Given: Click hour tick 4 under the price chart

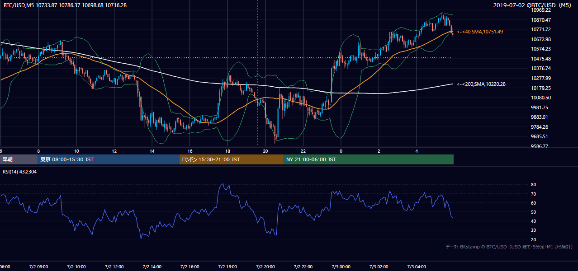Looking at the screenshot, I should click(x=417, y=151).
